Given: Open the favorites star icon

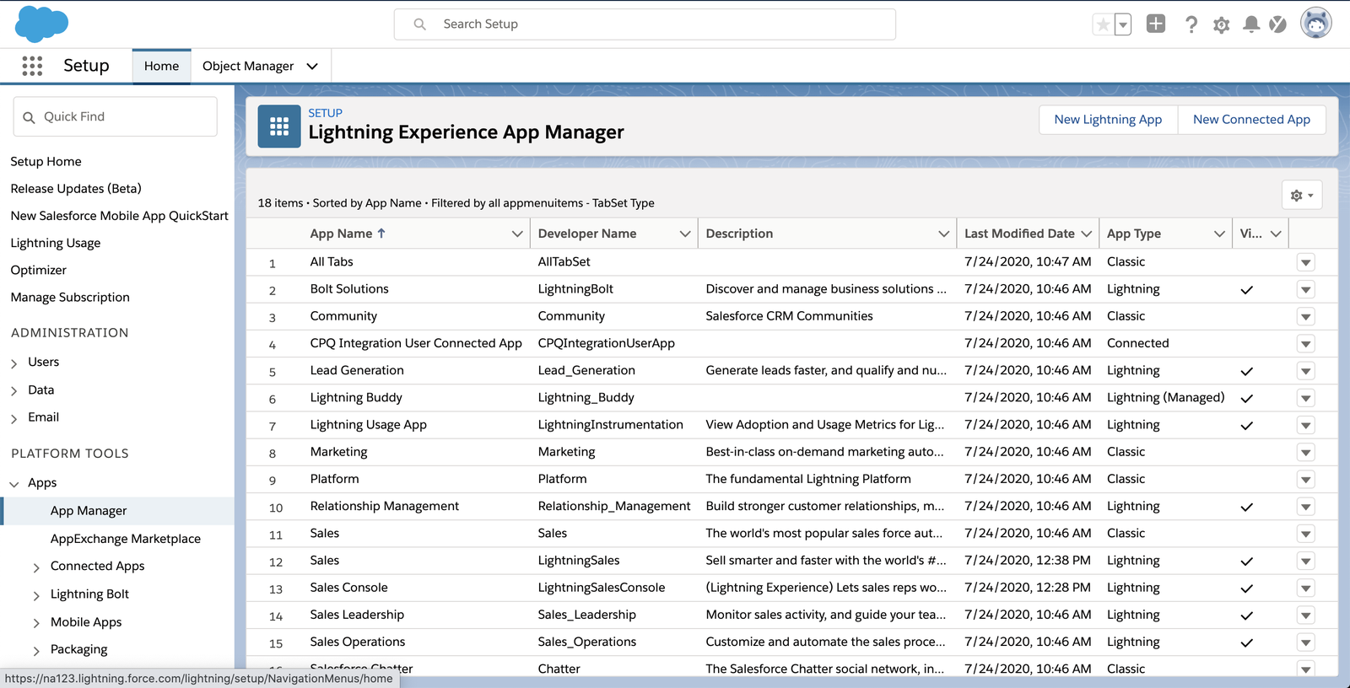Looking at the screenshot, I should coord(1103,24).
